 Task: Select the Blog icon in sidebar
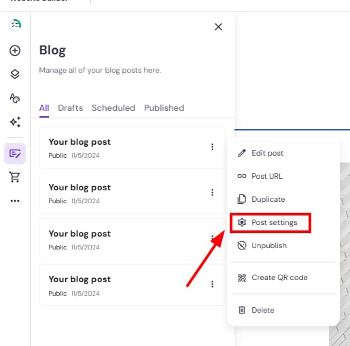pos(15,154)
